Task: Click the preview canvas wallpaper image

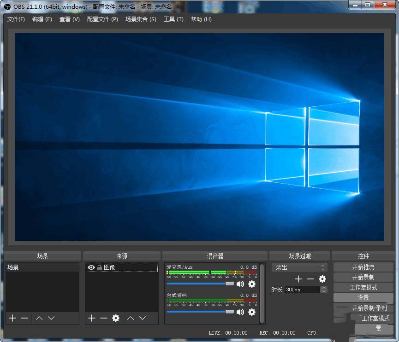Action: (199, 137)
